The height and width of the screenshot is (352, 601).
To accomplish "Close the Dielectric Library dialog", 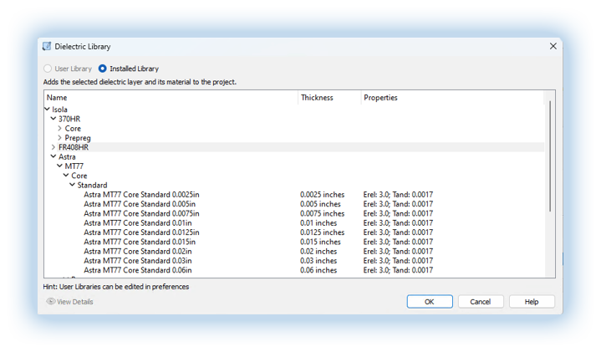I will tap(553, 46).
